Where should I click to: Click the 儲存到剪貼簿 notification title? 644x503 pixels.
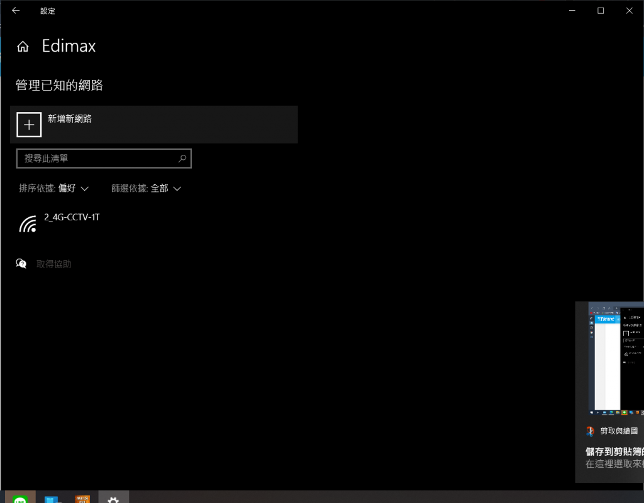[615, 451]
